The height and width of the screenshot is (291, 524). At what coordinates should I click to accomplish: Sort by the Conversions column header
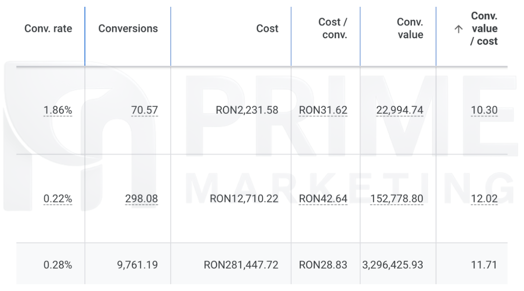click(128, 29)
